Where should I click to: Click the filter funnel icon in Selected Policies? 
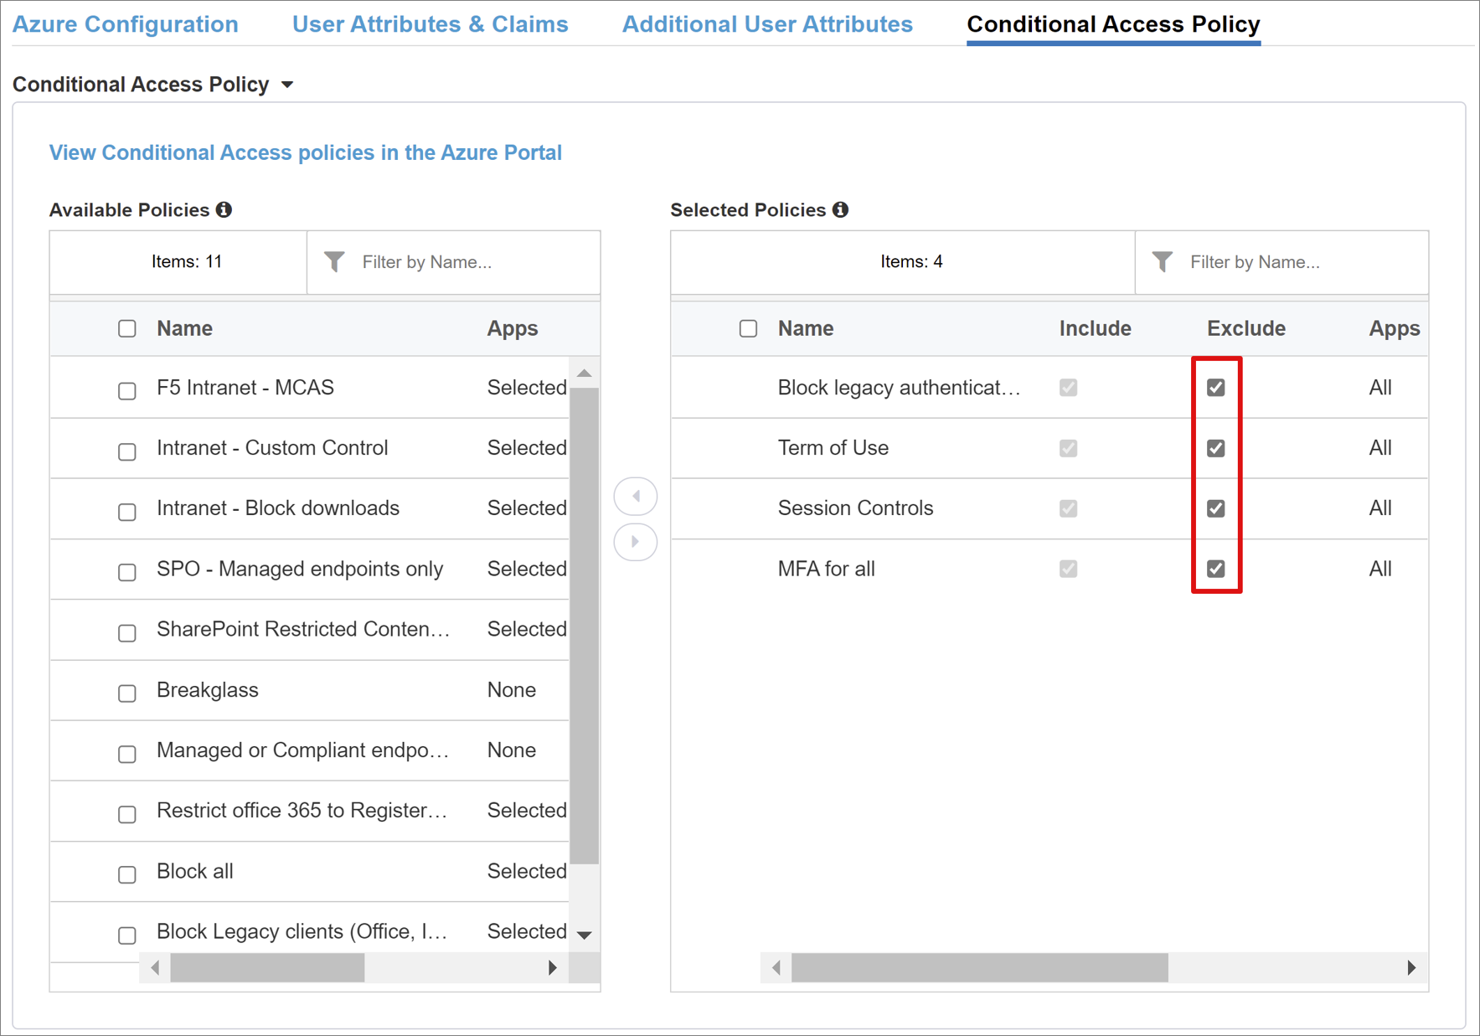1163,261
